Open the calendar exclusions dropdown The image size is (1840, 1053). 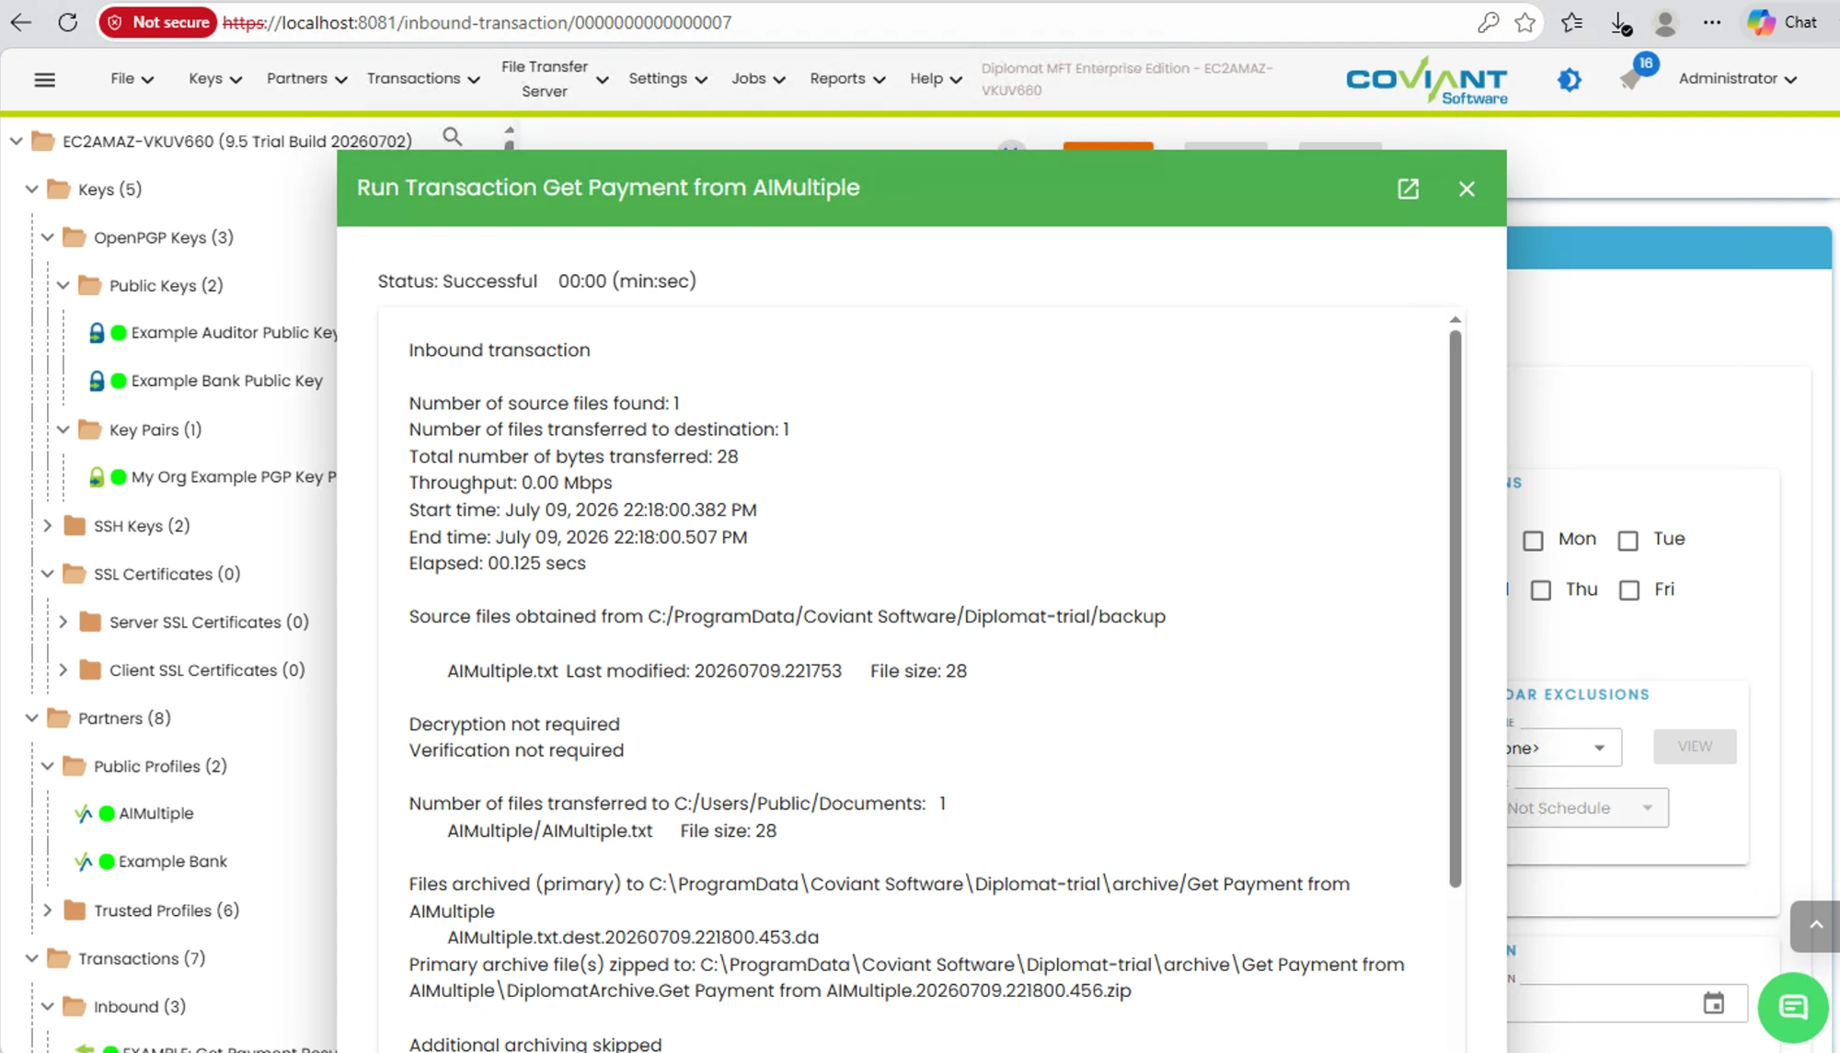tap(1564, 748)
